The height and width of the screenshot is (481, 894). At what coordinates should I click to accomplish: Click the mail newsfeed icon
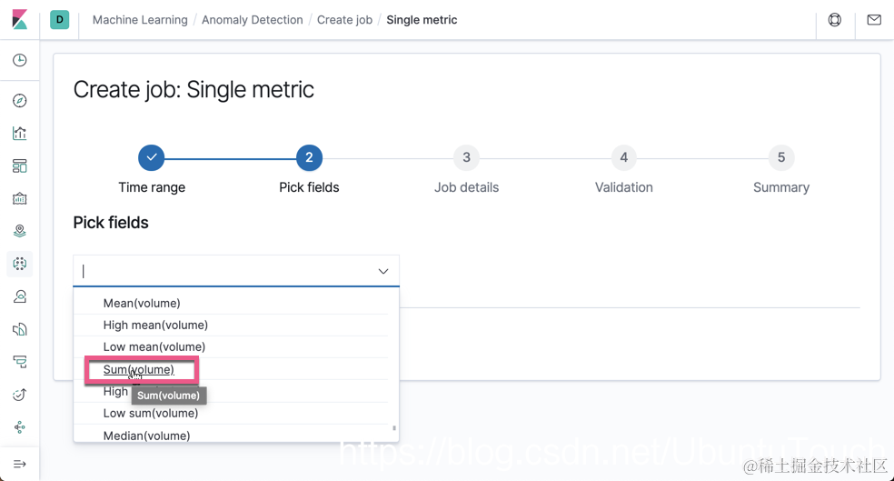[874, 20]
